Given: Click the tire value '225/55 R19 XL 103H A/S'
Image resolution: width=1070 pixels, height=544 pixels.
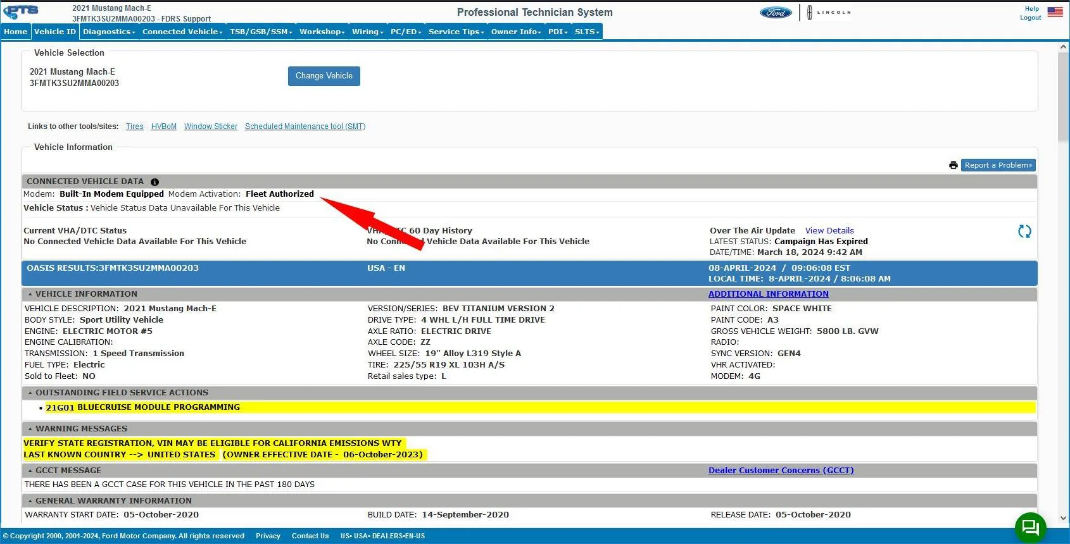Looking at the screenshot, I should pyautogui.click(x=449, y=365).
